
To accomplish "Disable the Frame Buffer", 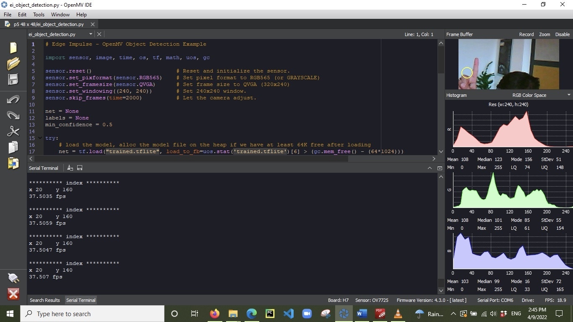I will 563,34.
